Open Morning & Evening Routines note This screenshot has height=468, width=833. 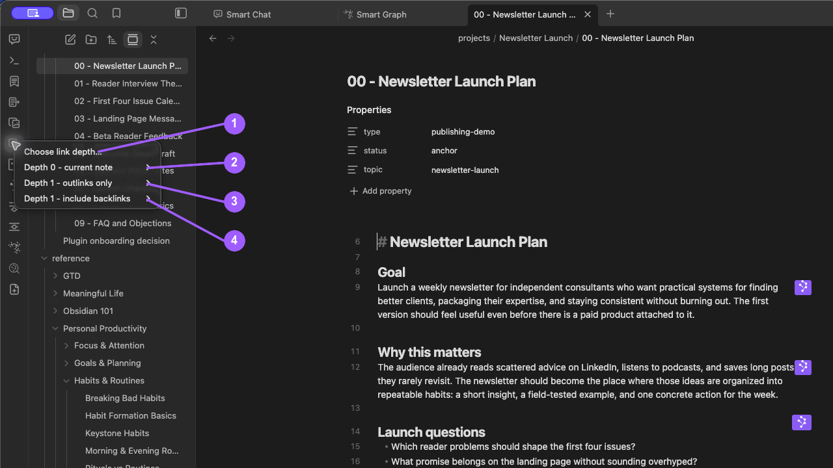132,450
